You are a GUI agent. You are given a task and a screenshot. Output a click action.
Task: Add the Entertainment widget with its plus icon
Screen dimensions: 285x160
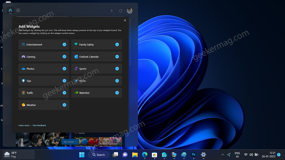point(64,44)
